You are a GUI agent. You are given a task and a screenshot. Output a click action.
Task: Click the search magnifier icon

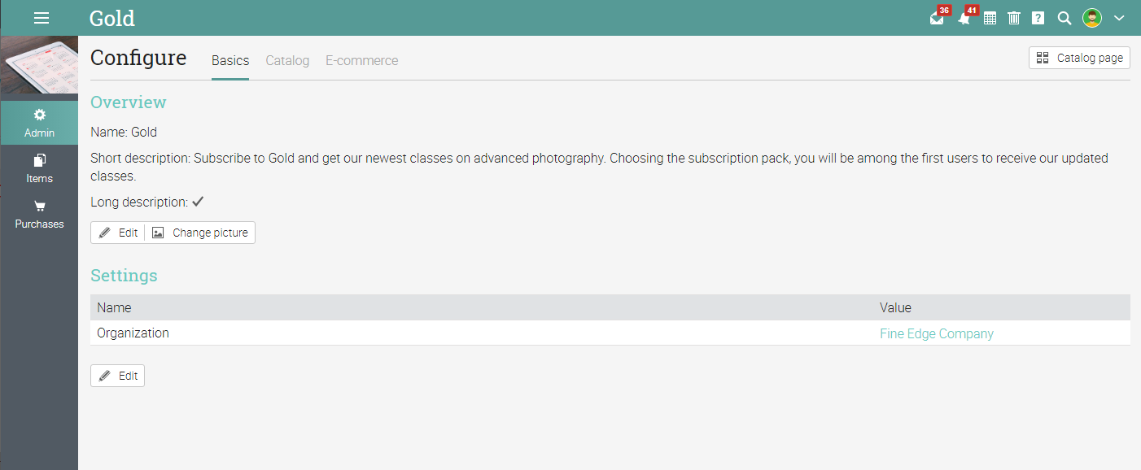(x=1064, y=18)
